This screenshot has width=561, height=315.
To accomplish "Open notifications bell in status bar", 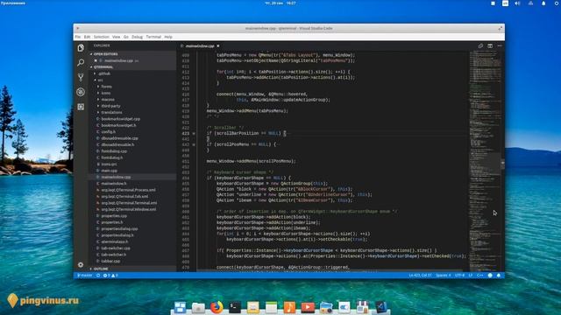I will click(x=499, y=276).
